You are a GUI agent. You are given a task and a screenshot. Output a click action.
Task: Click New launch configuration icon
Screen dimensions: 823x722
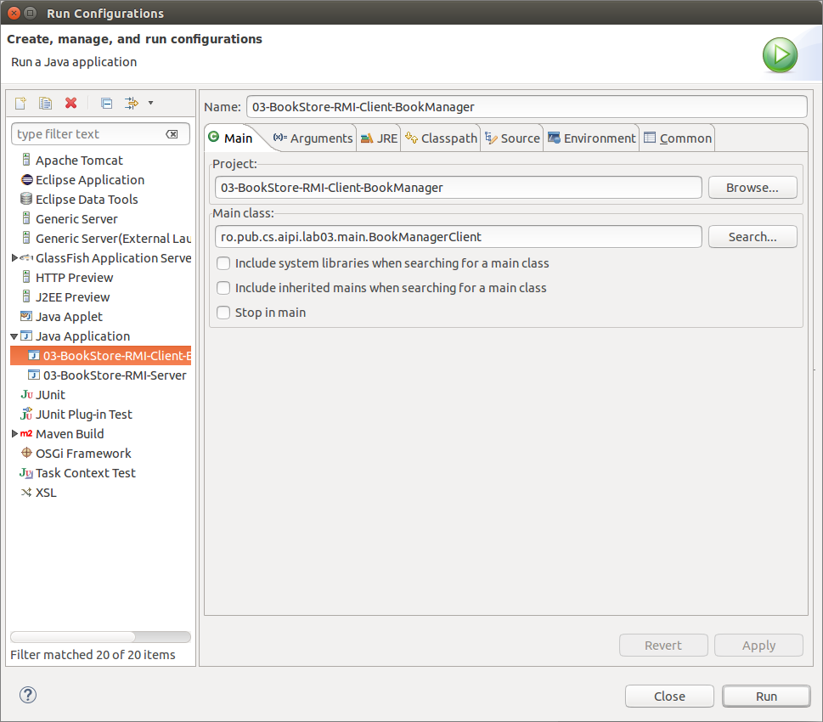(20, 103)
